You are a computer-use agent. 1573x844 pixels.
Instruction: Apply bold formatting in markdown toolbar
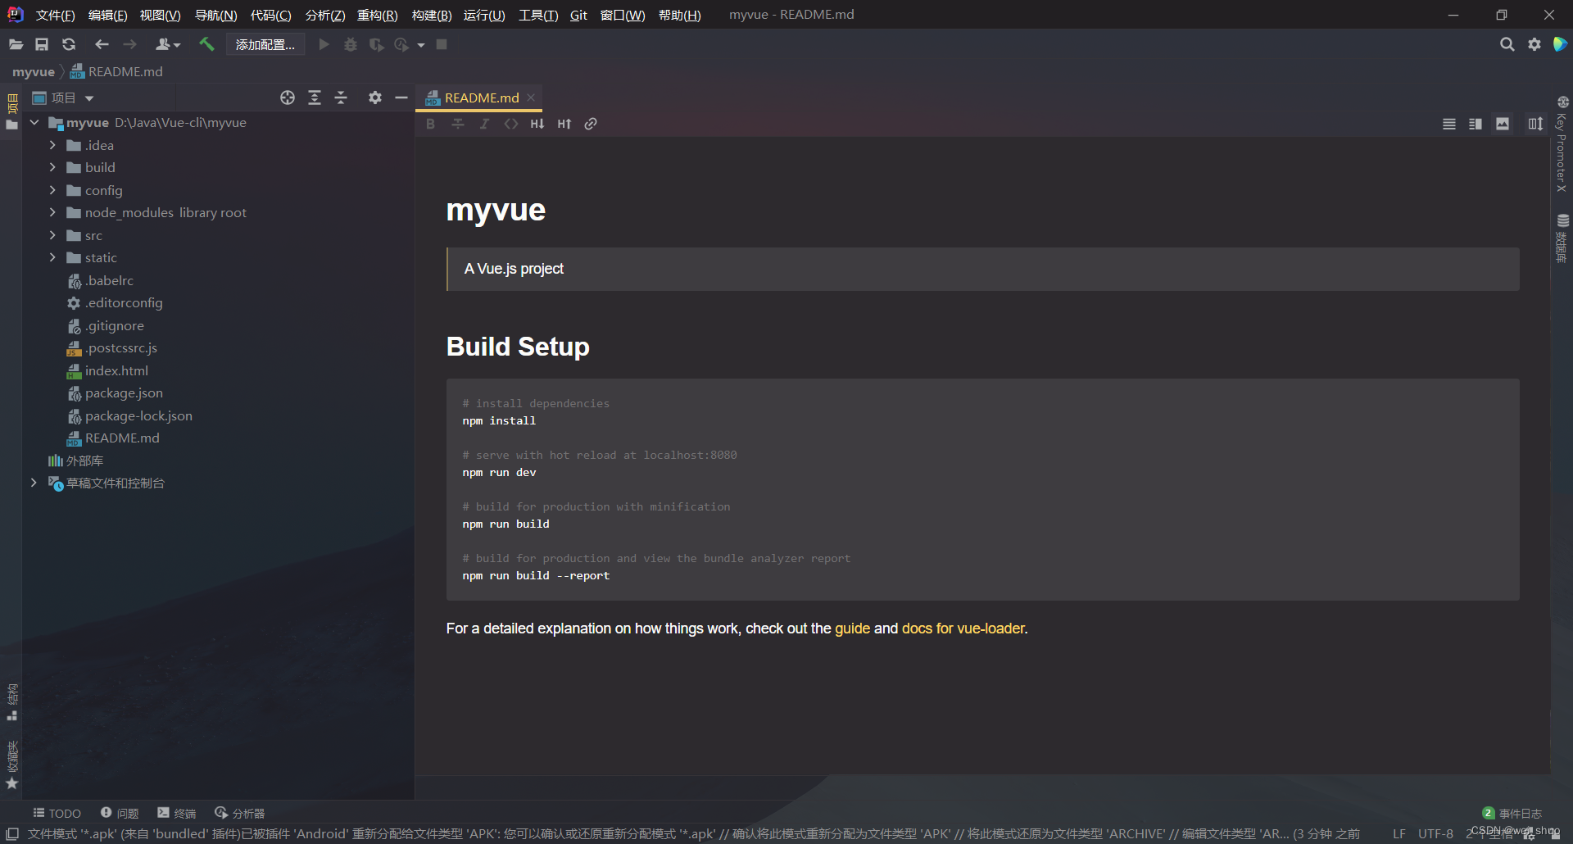(x=431, y=124)
